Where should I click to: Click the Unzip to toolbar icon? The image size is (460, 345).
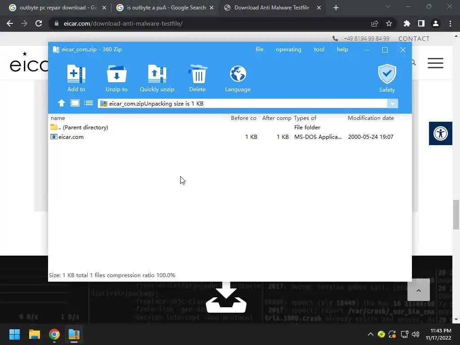coord(116,74)
